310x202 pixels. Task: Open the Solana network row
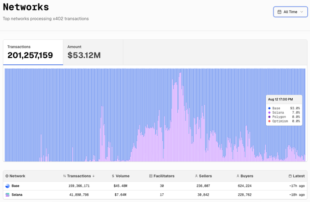(155, 195)
